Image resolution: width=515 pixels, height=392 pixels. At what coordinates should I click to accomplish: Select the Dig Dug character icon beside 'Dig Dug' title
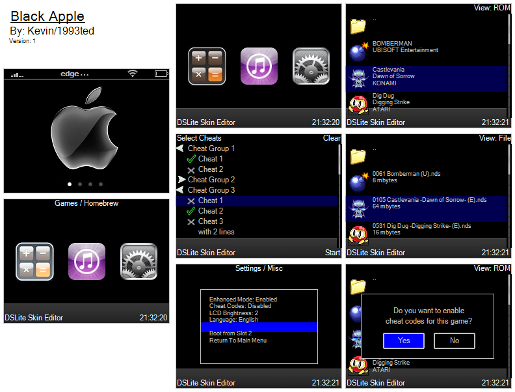pyautogui.click(x=358, y=105)
